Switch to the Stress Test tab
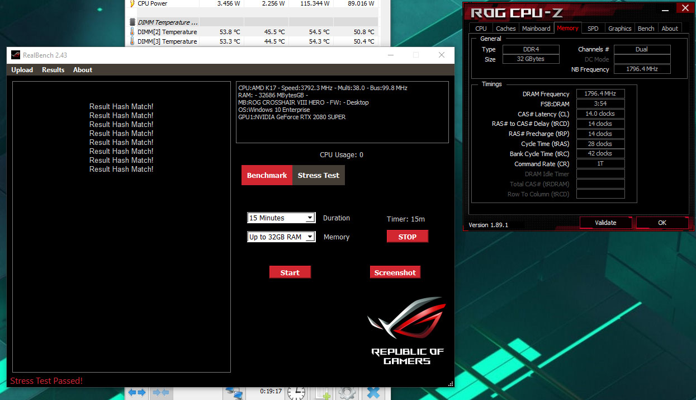The width and height of the screenshot is (696, 400). (319, 175)
